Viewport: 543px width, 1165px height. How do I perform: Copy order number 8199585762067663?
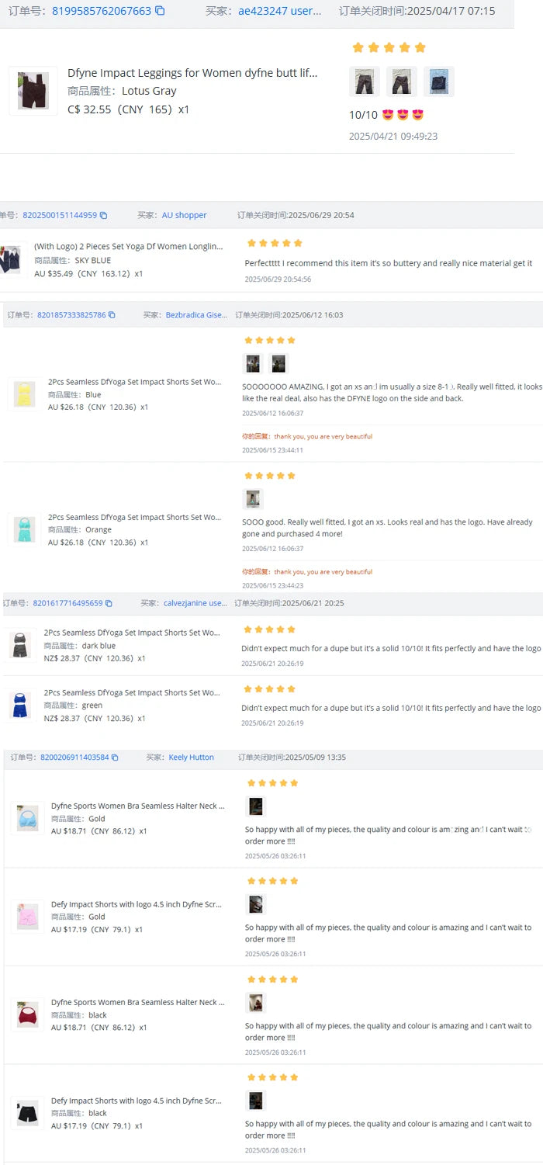point(160,11)
